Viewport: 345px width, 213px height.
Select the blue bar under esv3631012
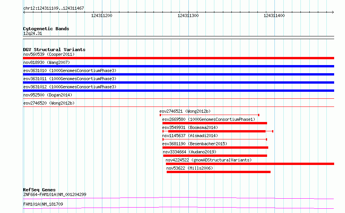coord(178,91)
